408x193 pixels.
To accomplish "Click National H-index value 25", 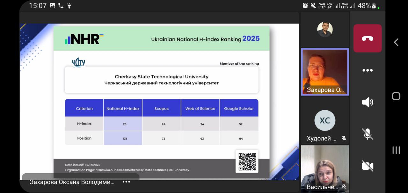I will click(x=125, y=124).
